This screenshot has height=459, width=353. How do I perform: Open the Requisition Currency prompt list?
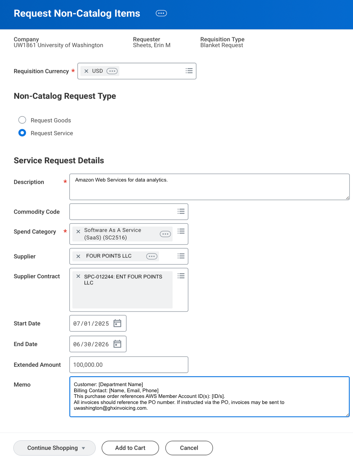pyautogui.click(x=189, y=71)
